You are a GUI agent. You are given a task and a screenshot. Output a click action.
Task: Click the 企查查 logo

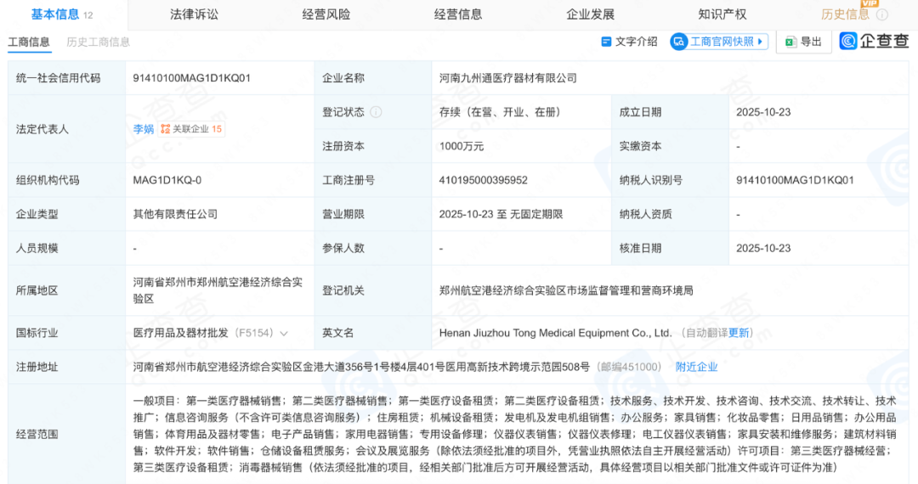[x=874, y=41]
